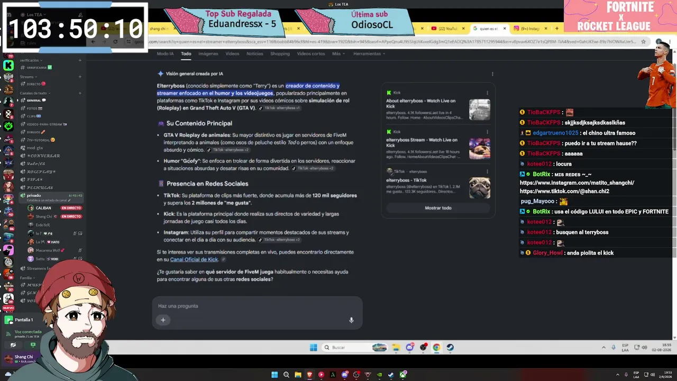
Task: Open the Shopping search tab
Action: point(280,53)
